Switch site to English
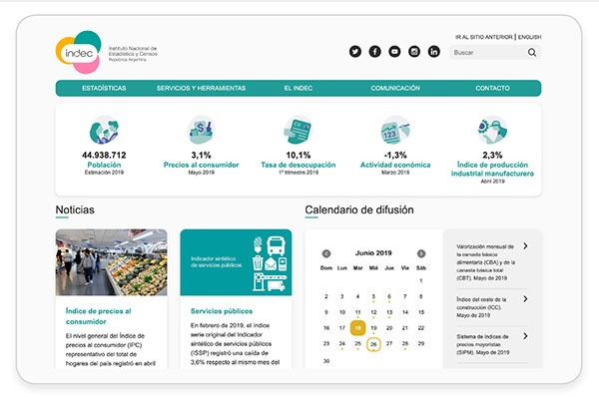This screenshot has width=599, height=397. pos(529,37)
